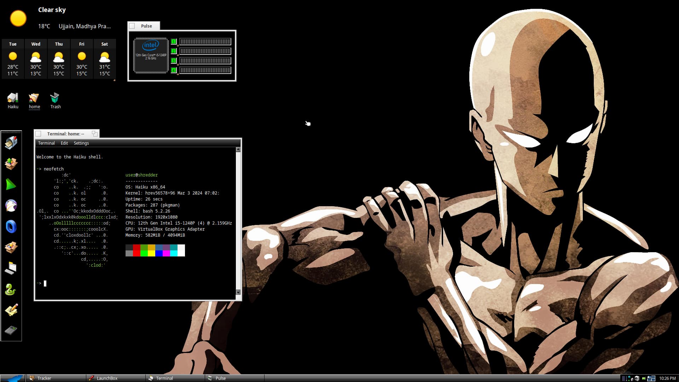Open the Edit menu in Terminal

pos(64,143)
